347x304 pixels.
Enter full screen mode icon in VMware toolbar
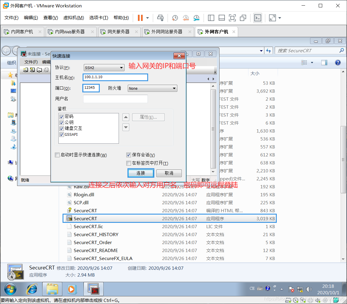pos(233,18)
